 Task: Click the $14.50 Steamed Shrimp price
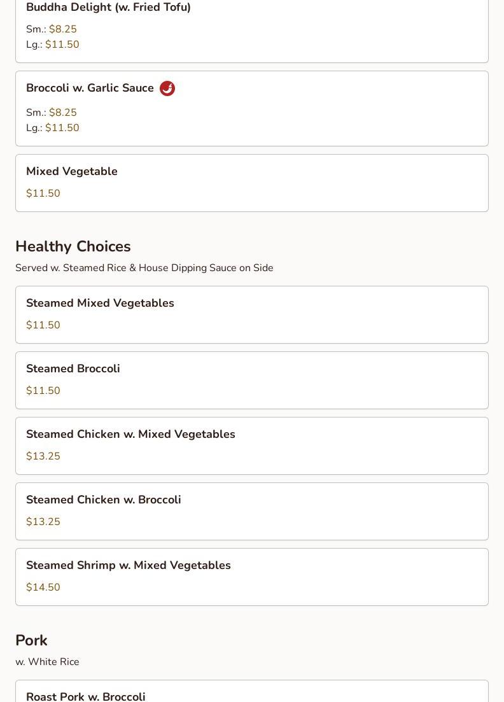[x=43, y=587]
